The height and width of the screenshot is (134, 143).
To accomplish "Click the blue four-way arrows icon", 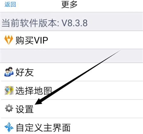I will (9, 127).
